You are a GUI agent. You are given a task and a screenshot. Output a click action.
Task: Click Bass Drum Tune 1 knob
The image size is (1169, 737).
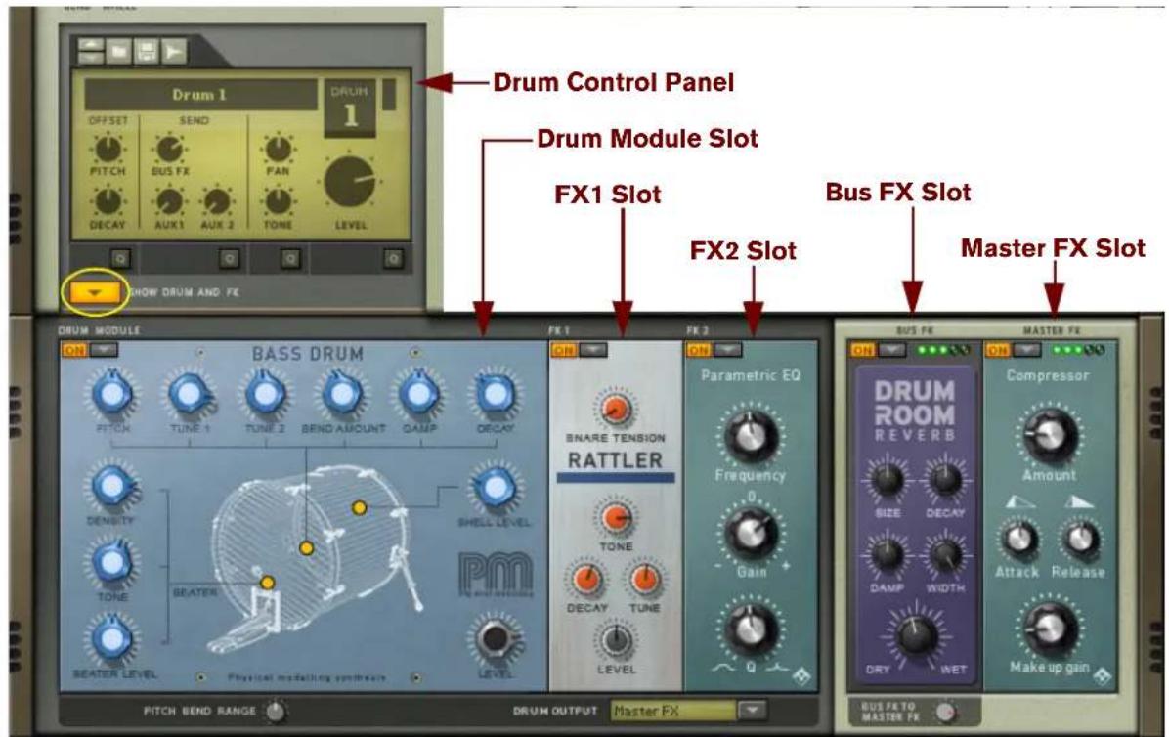(x=190, y=394)
